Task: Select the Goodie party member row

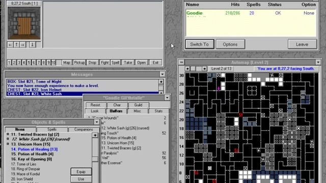Action: 251,13
